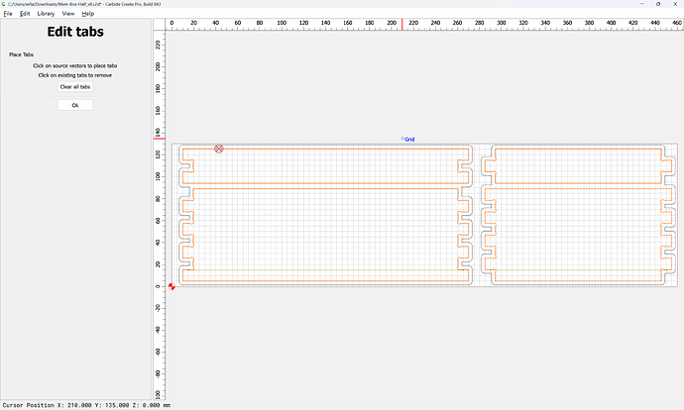The image size is (684, 410).
Task: Minimize the Carbide Create window
Action: tap(642, 4)
